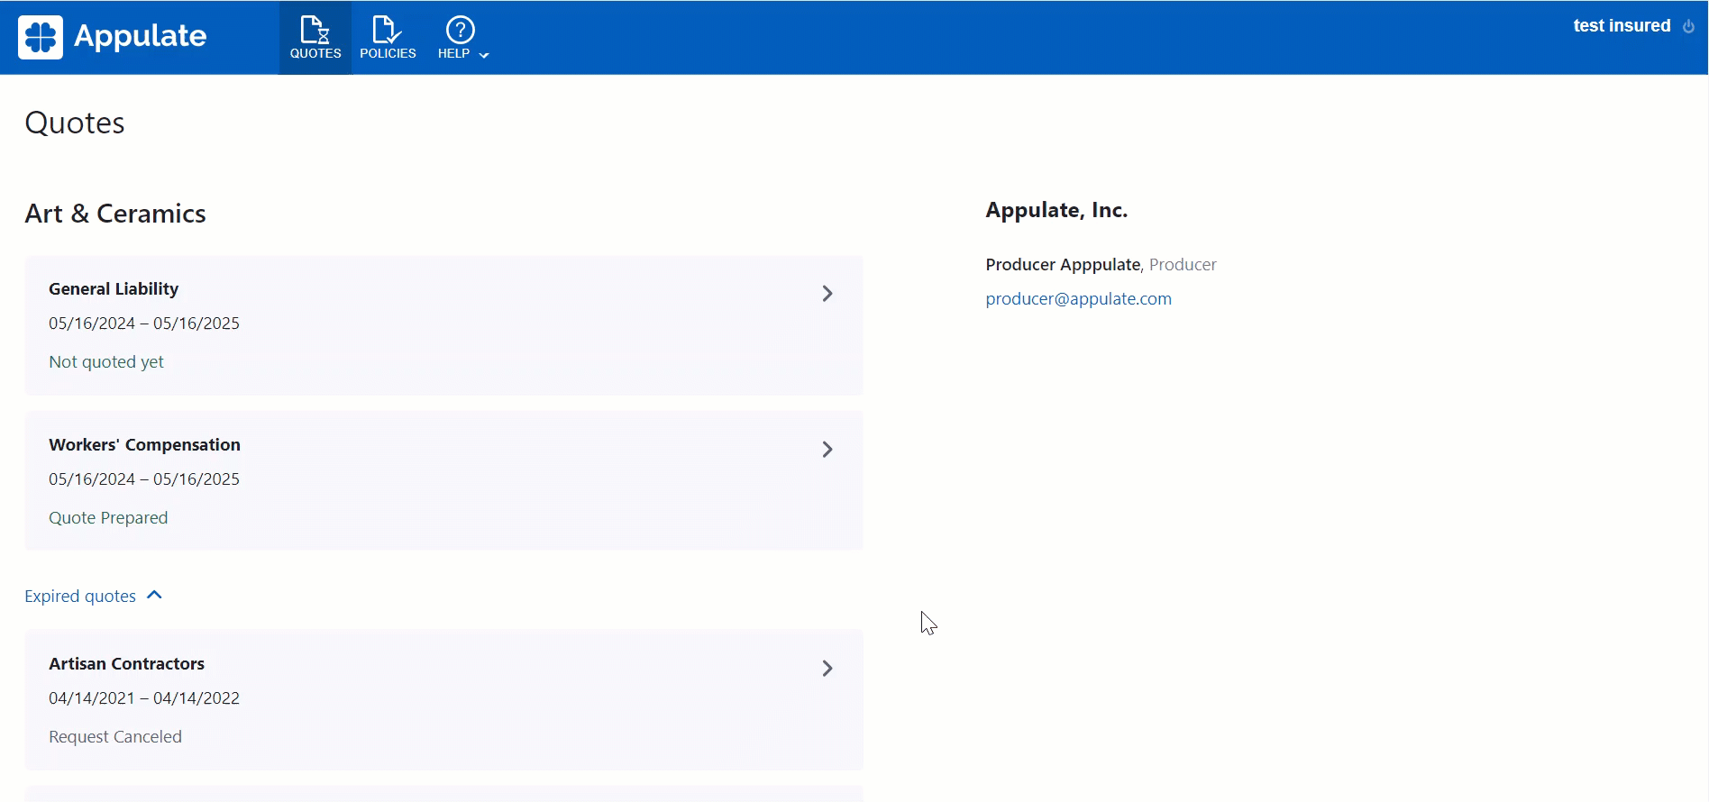Open the Workers' Compensation quote title
The width and height of the screenshot is (1709, 802).
(x=144, y=445)
